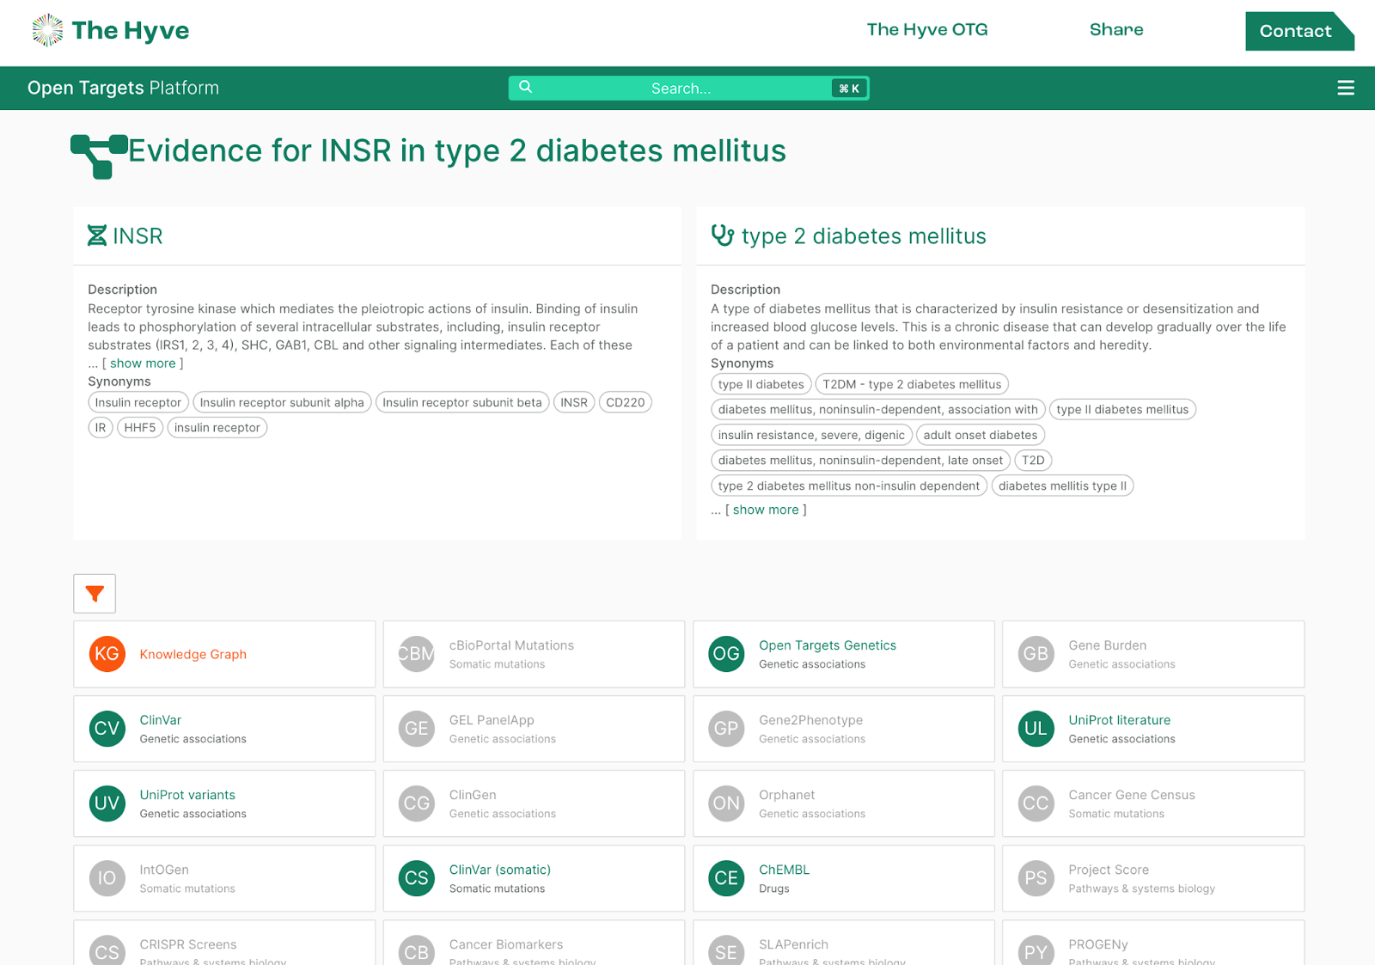Image resolution: width=1375 pixels, height=965 pixels.
Task: Click the DNA icon next to INSR
Action: (x=97, y=235)
